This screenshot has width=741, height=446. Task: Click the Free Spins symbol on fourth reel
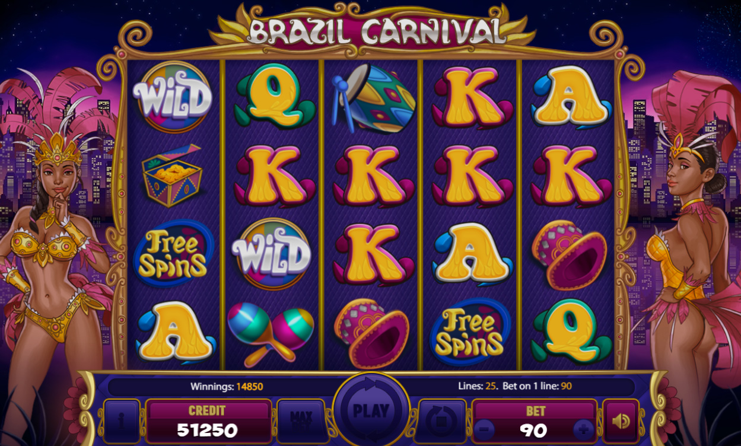pos(470,332)
